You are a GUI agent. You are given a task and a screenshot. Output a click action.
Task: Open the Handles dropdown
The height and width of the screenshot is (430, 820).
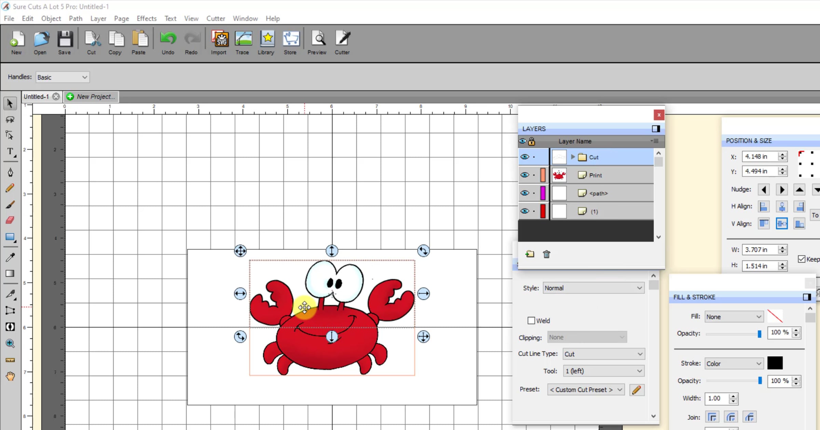pos(63,77)
